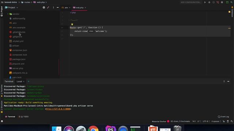Toggle the Structure side tool window

1,107
